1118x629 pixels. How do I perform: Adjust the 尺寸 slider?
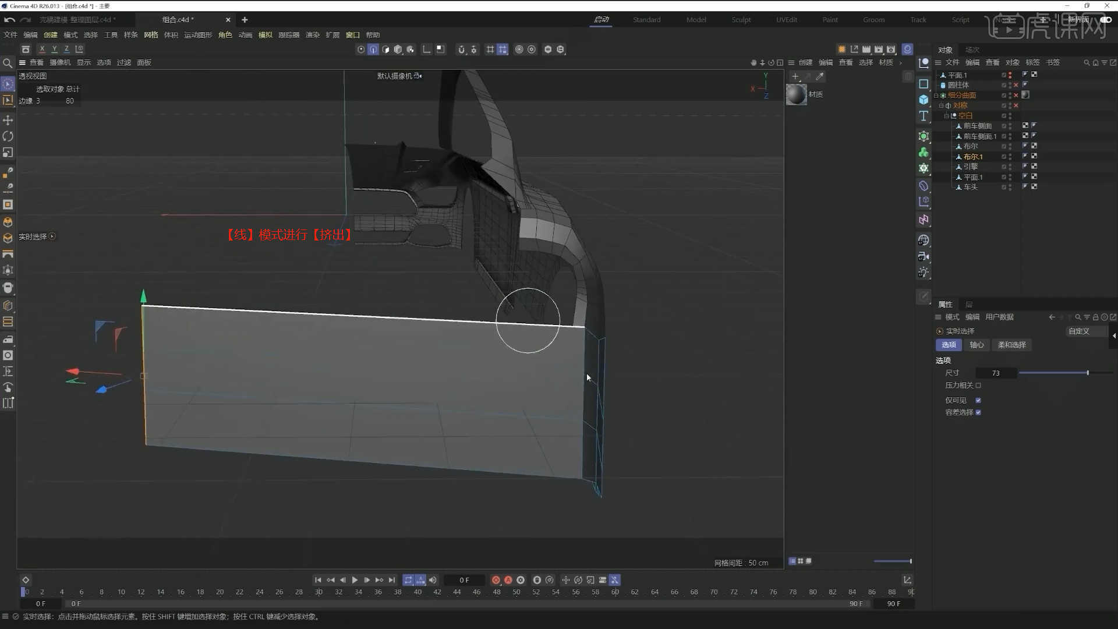coord(1066,373)
